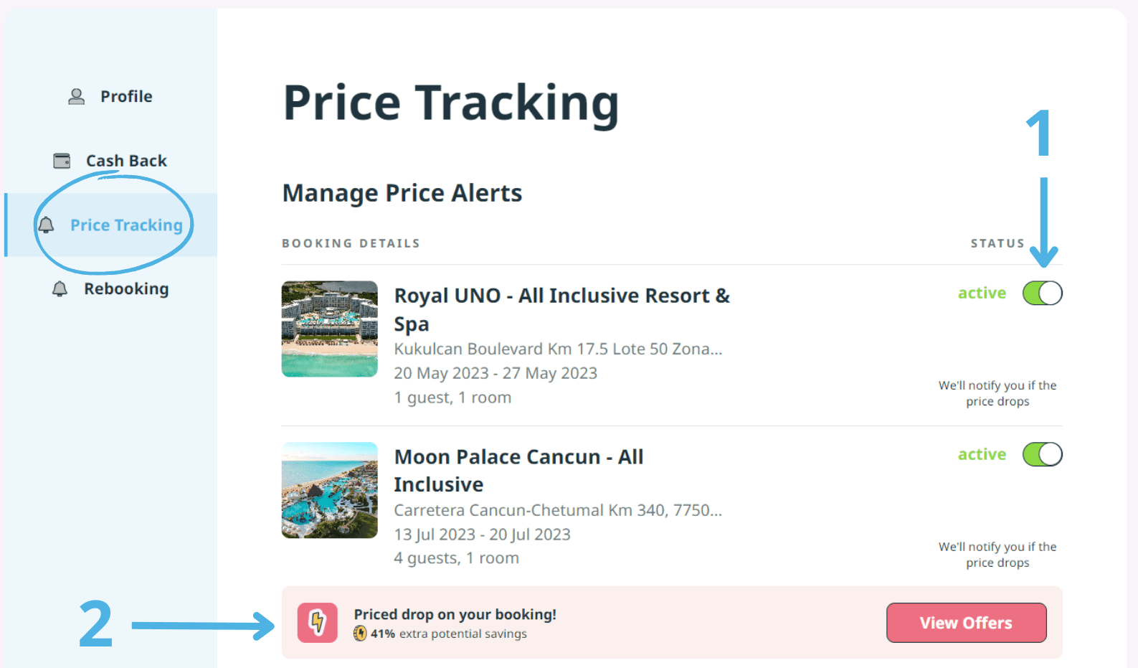Screen dimensions: 1138x668
Task: Toggle off Royal UNO price alert
Action: (x=1043, y=293)
